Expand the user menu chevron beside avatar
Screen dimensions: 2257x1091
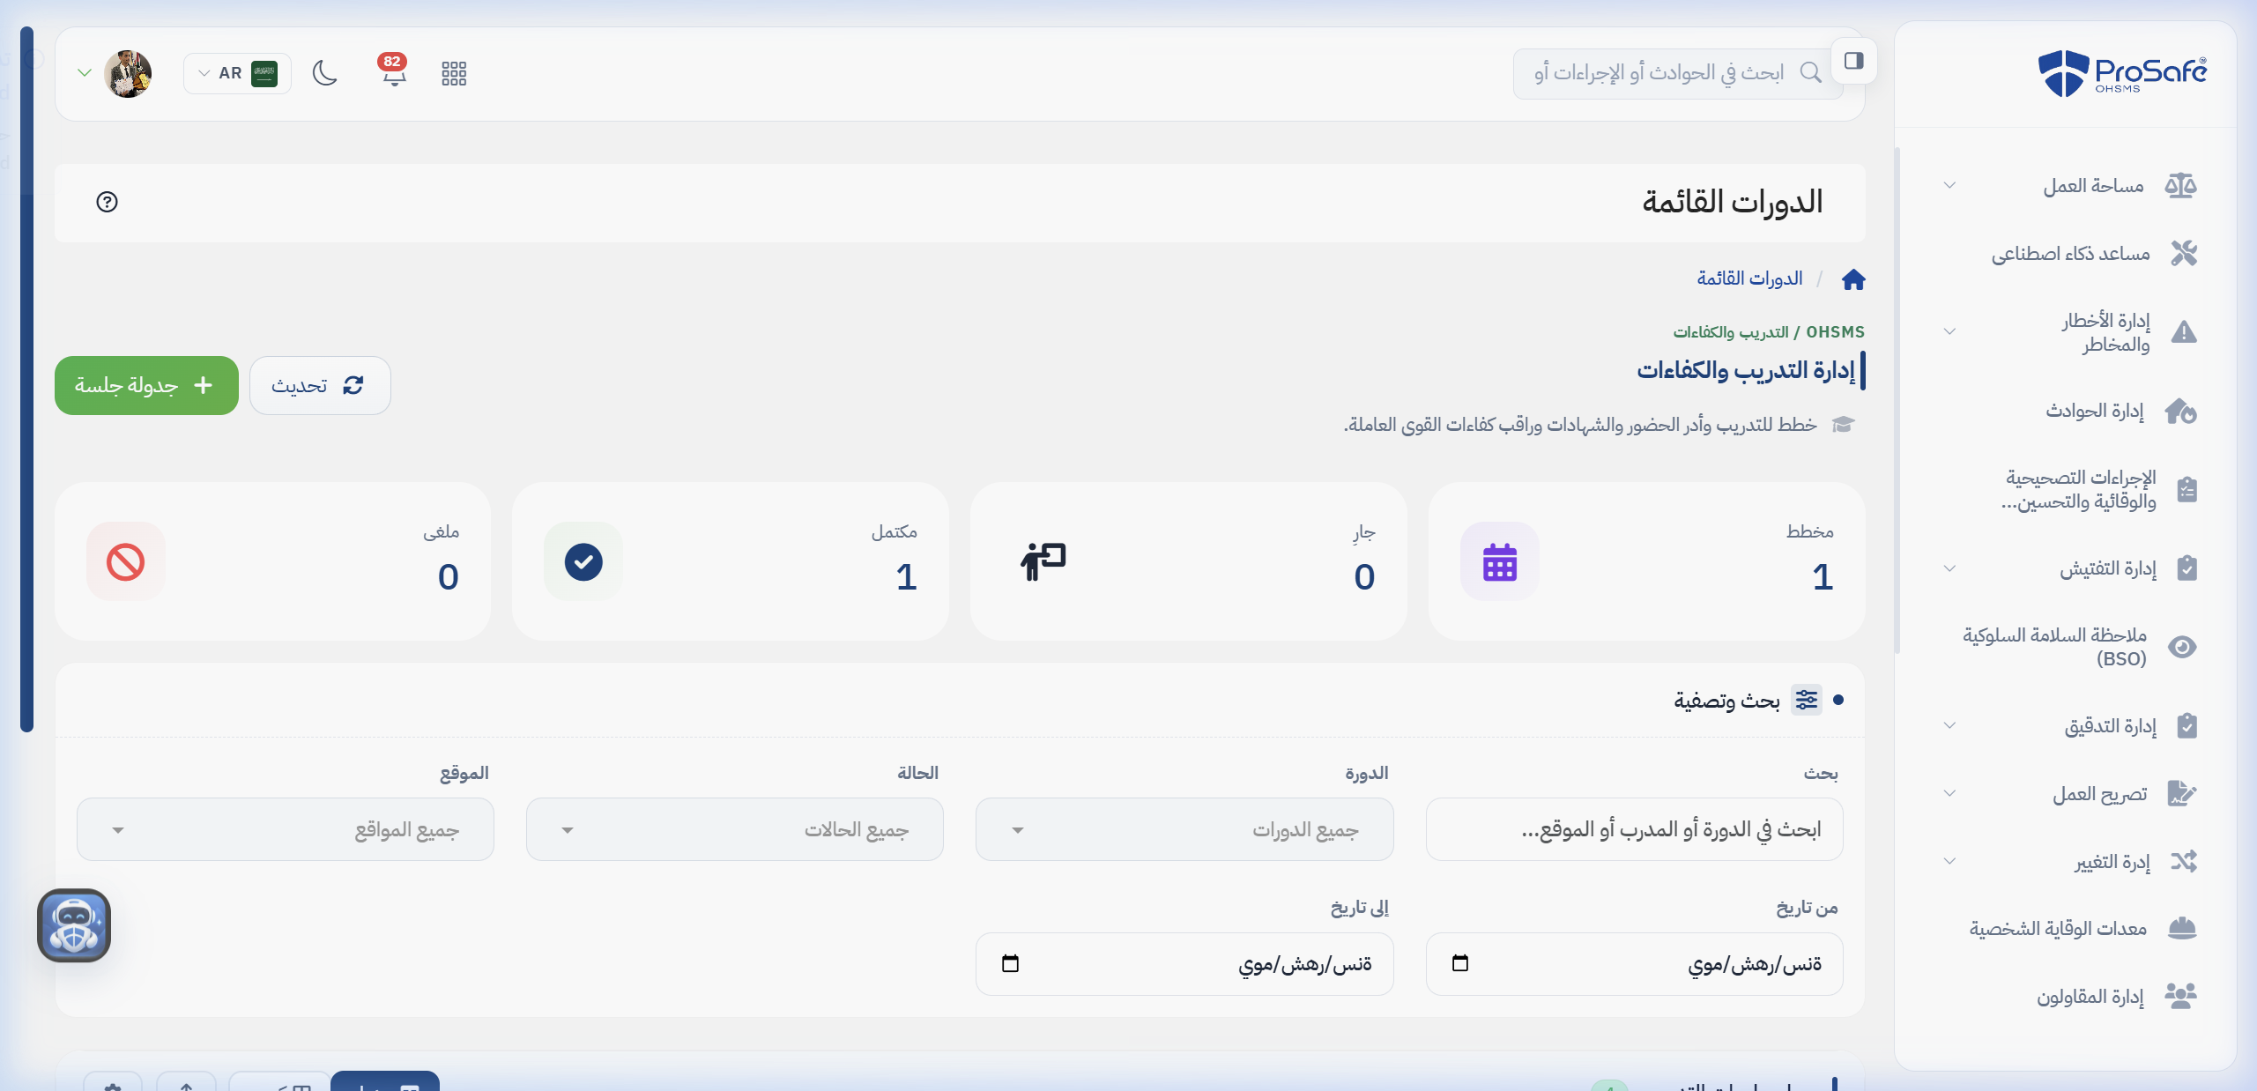point(85,72)
